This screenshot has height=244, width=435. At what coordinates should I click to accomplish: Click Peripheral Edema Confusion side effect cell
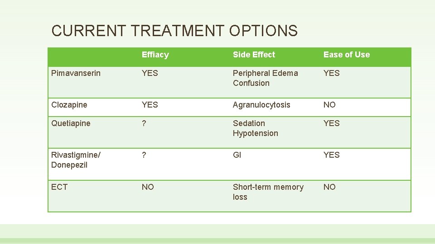click(x=265, y=78)
